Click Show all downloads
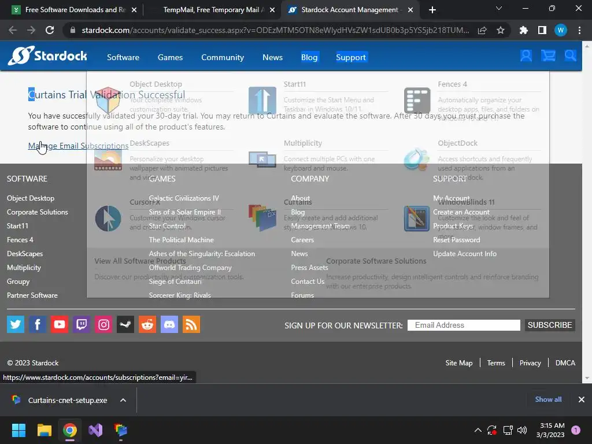The image size is (592, 444). point(548,399)
